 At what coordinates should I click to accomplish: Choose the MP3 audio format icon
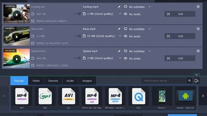tap(45, 96)
